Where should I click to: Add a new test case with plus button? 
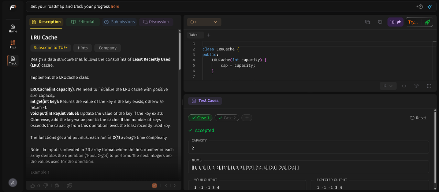click(x=247, y=118)
